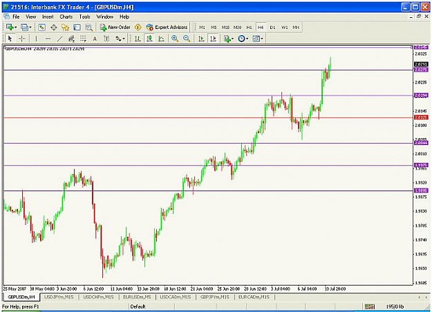Click the connection status bars icon
The image size is (432, 312).
point(370,306)
